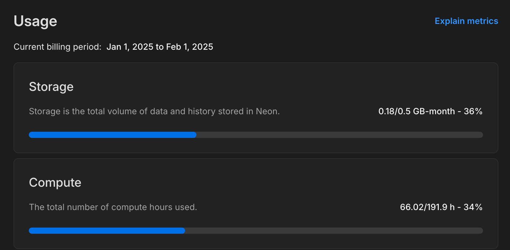510x250 pixels.
Task: Select the Feb 1, 2025 end date
Action: [x=189, y=47]
